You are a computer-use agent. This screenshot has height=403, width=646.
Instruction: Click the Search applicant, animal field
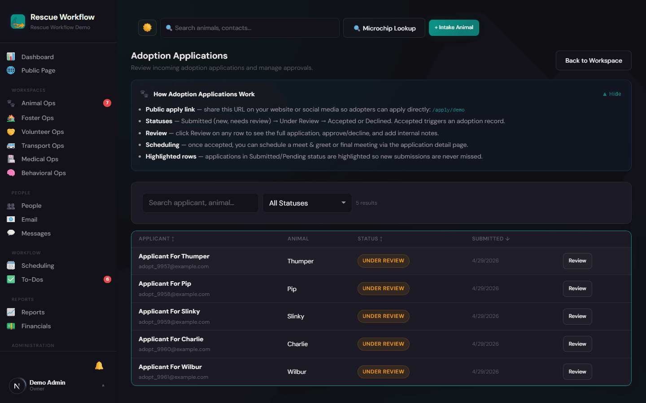point(201,203)
